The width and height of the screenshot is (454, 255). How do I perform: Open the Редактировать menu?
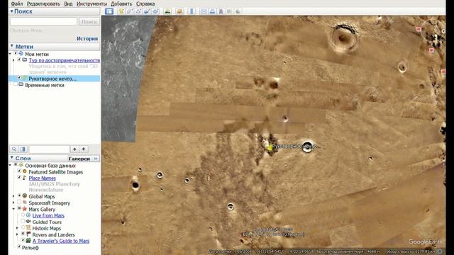pyautogui.click(x=43, y=4)
